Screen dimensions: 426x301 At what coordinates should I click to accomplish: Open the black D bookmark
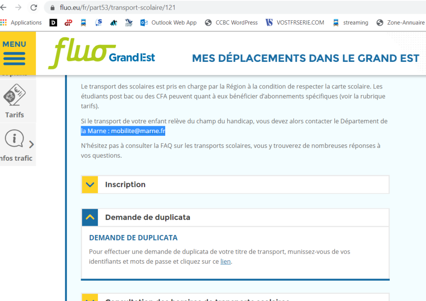tap(53, 22)
